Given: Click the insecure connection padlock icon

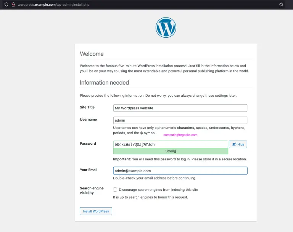Looking at the screenshot, I should (x=13, y=5).
